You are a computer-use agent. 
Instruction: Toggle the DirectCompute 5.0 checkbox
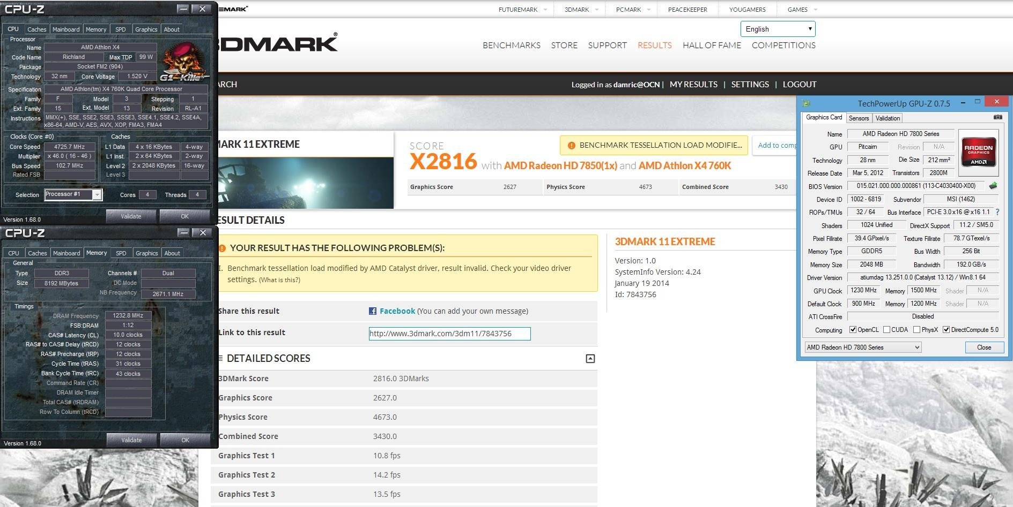[946, 330]
